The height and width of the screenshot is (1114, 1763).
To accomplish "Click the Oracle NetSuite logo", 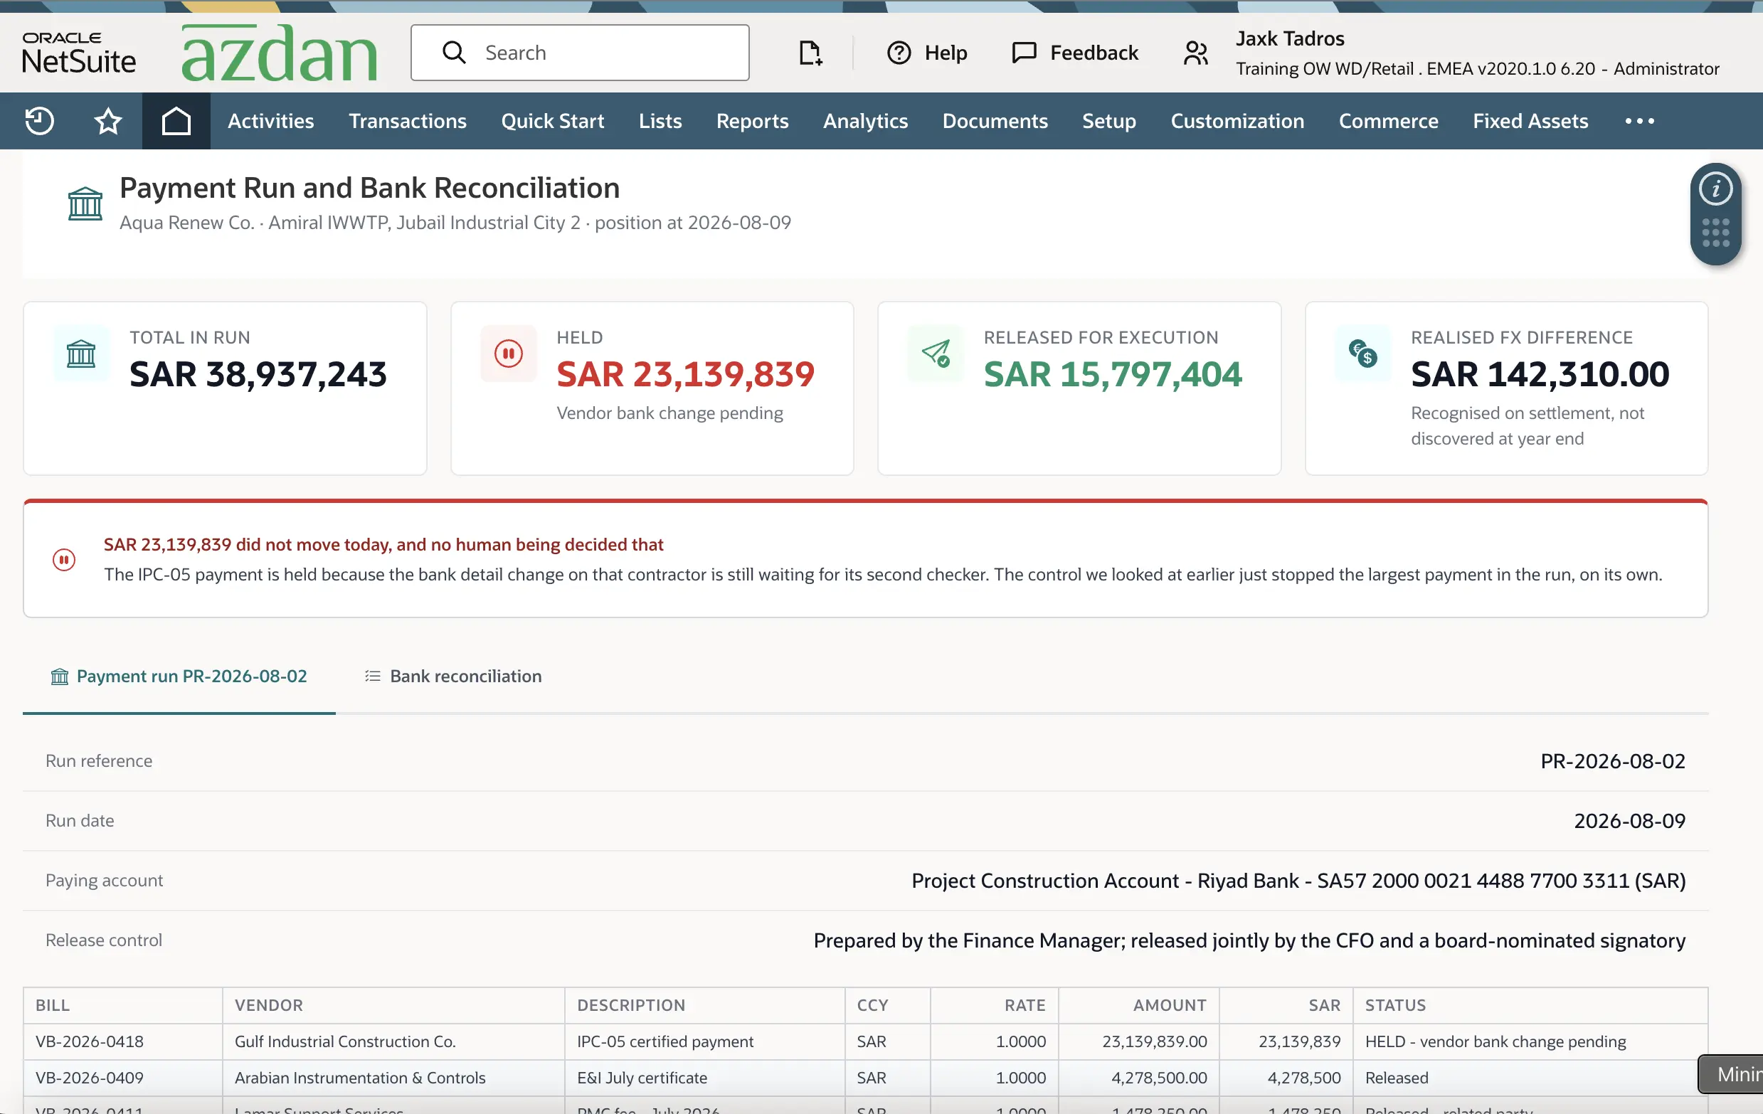I will pyautogui.click(x=79, y=53).
